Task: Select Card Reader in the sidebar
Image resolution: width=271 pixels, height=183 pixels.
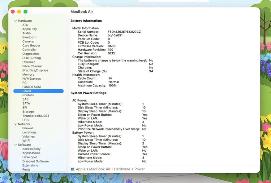Action: point(31,45)
